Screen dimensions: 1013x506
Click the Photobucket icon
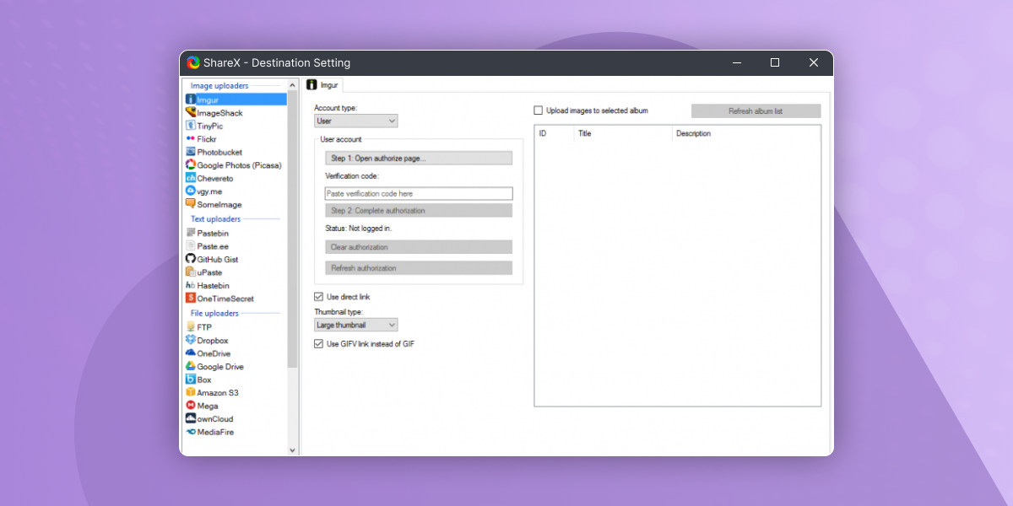click(x=191, y=152)
